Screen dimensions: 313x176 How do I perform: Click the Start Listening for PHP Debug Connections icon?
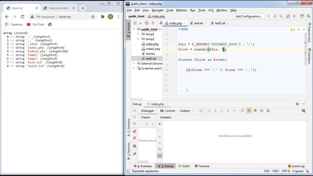(288, 16)
